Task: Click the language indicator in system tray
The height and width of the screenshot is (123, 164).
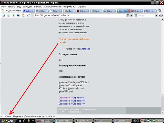Action: pos(135,121)
